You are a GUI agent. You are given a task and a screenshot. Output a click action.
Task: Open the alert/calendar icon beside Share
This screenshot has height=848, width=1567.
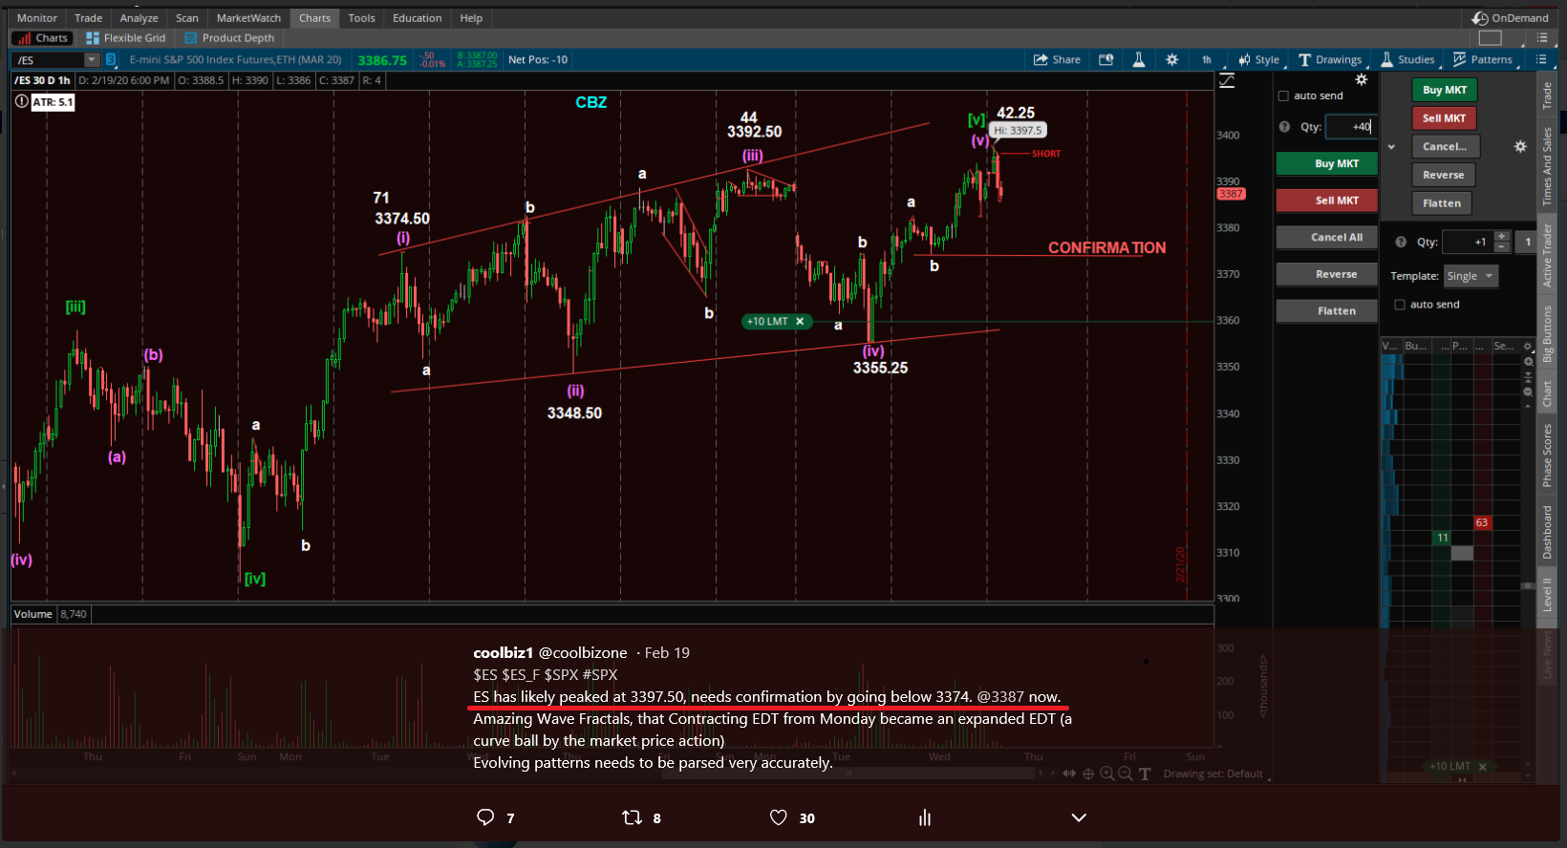[x=1106, y=59]
